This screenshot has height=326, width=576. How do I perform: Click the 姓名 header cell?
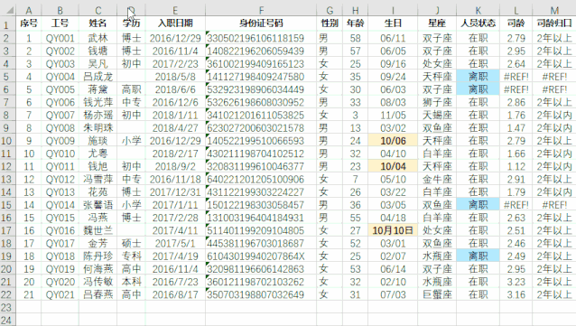[x=98, y=23]
